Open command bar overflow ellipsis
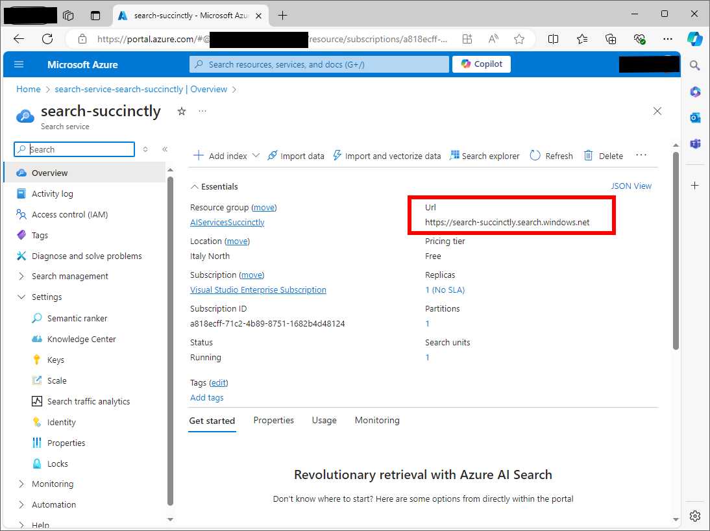 click(x=641, y=155)
